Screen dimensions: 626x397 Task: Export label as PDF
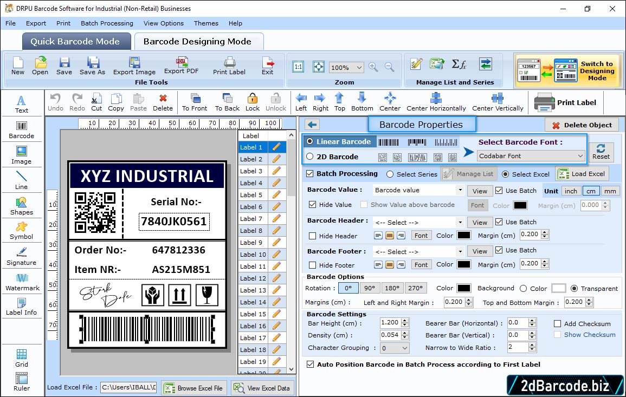(181, 66)
